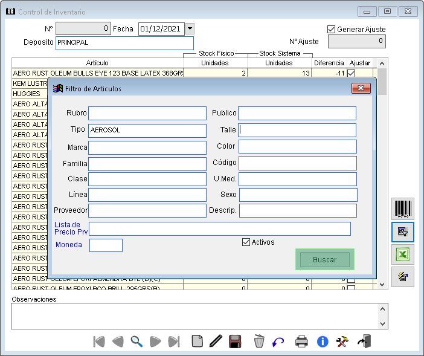This screenshot has width=424, height=356.
Task: Click the Clase input field
Action: 147,179
